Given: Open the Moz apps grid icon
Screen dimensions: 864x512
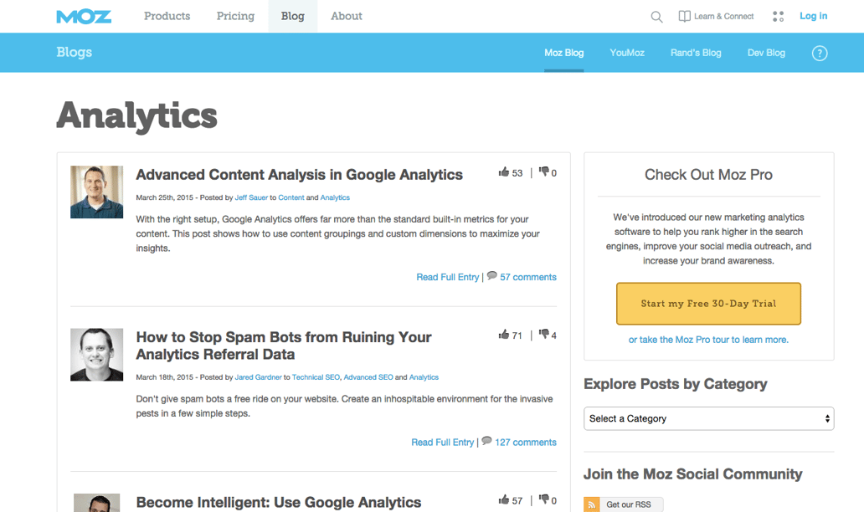Looking at the screenshot, I should [778, 17].
